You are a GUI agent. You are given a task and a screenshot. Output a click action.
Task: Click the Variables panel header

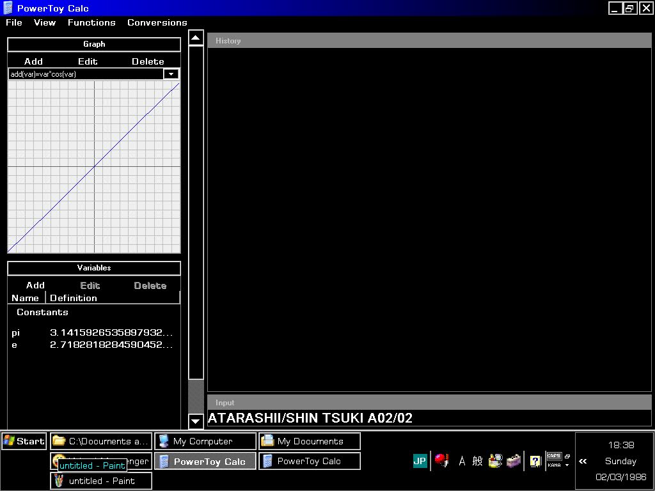[94, 268]
